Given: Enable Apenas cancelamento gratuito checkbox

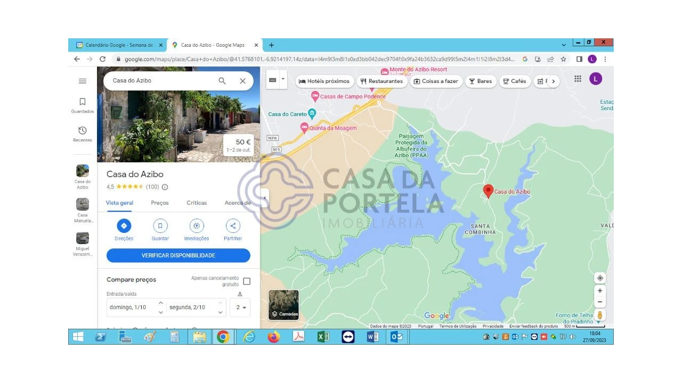Looking at the screenshot, I should [247, 281].
